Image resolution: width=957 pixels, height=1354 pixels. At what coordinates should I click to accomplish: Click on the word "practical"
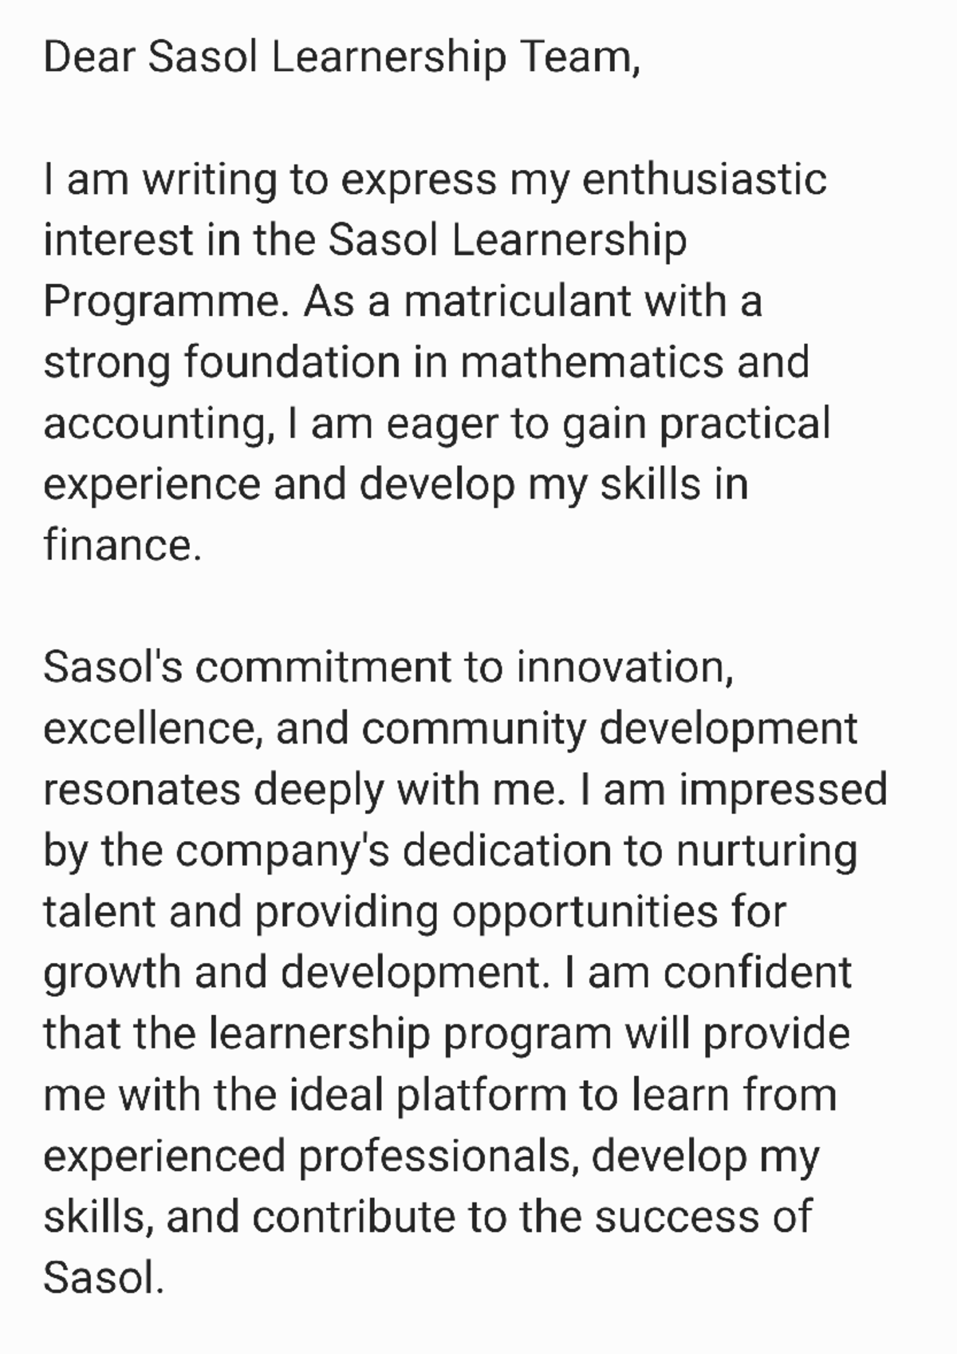pos(745,424)
